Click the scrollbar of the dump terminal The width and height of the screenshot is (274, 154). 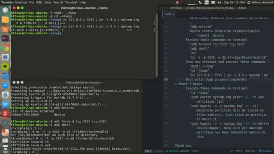click(157, 44)
